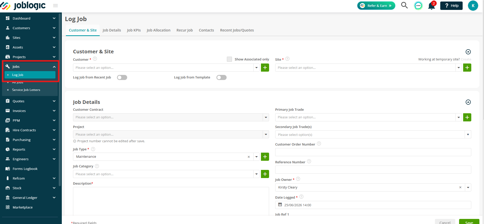Click the Date Logged help icon
484x224 pixels.
pos(301,197)
